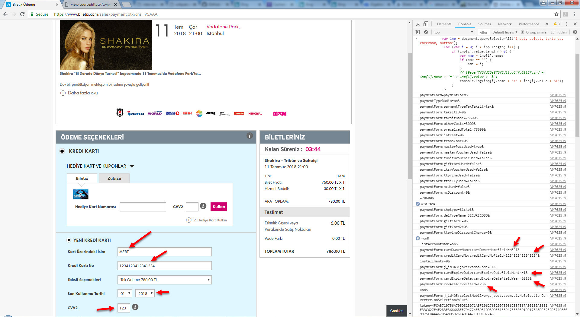580x317 pixels.
Task: Show the console sidebar
Action: pos(417,32)
